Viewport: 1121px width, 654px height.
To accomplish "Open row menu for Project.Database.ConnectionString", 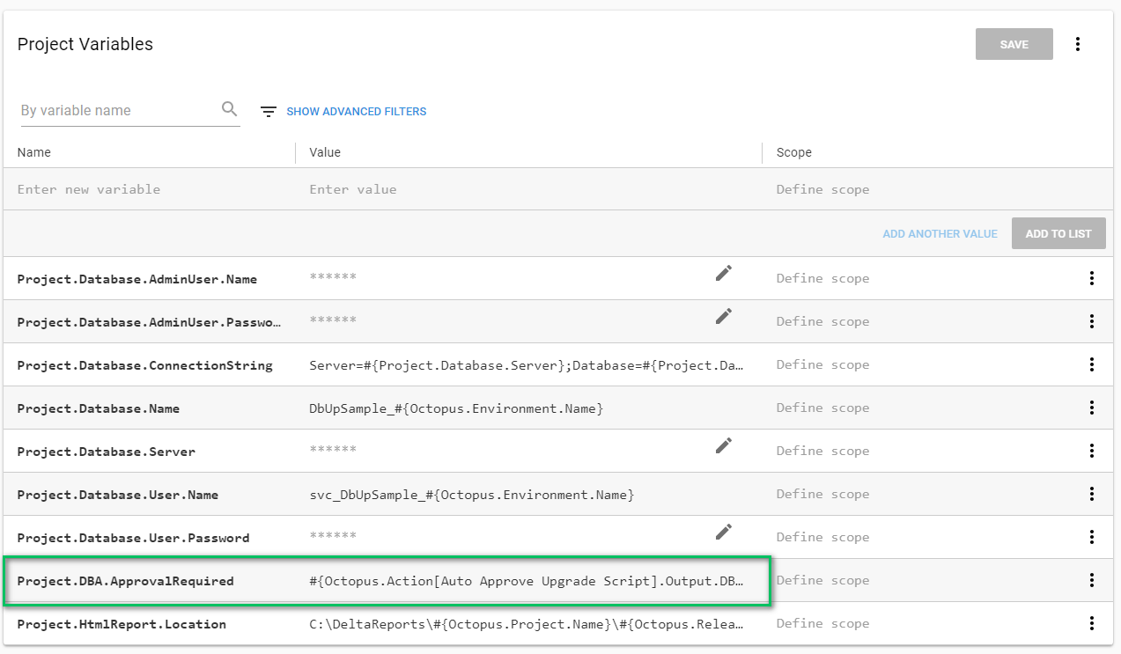I will (1091, 364).
